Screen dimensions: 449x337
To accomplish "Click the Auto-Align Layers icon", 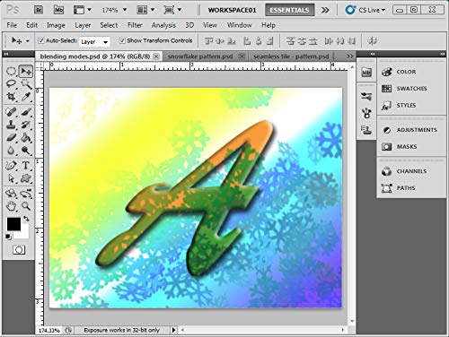I will point(372,41).
